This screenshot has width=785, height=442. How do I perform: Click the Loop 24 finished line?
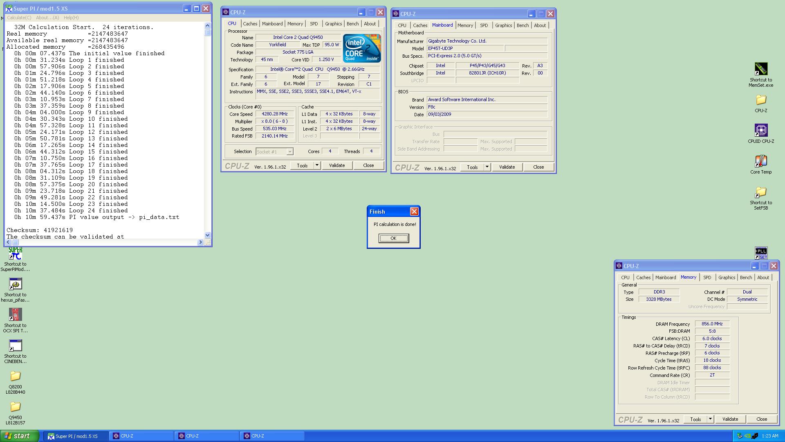point(71,211)
